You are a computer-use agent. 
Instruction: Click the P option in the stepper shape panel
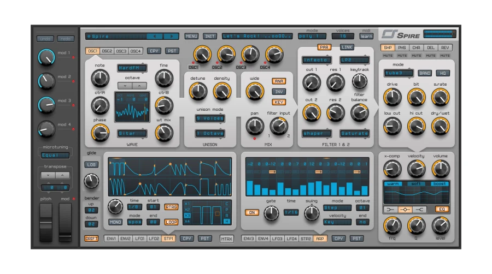226,210
